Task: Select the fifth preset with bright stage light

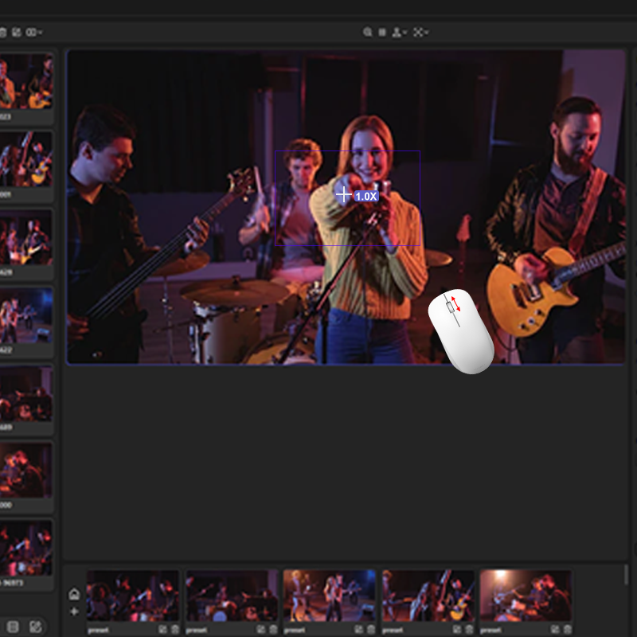Action: pos(526,596)
